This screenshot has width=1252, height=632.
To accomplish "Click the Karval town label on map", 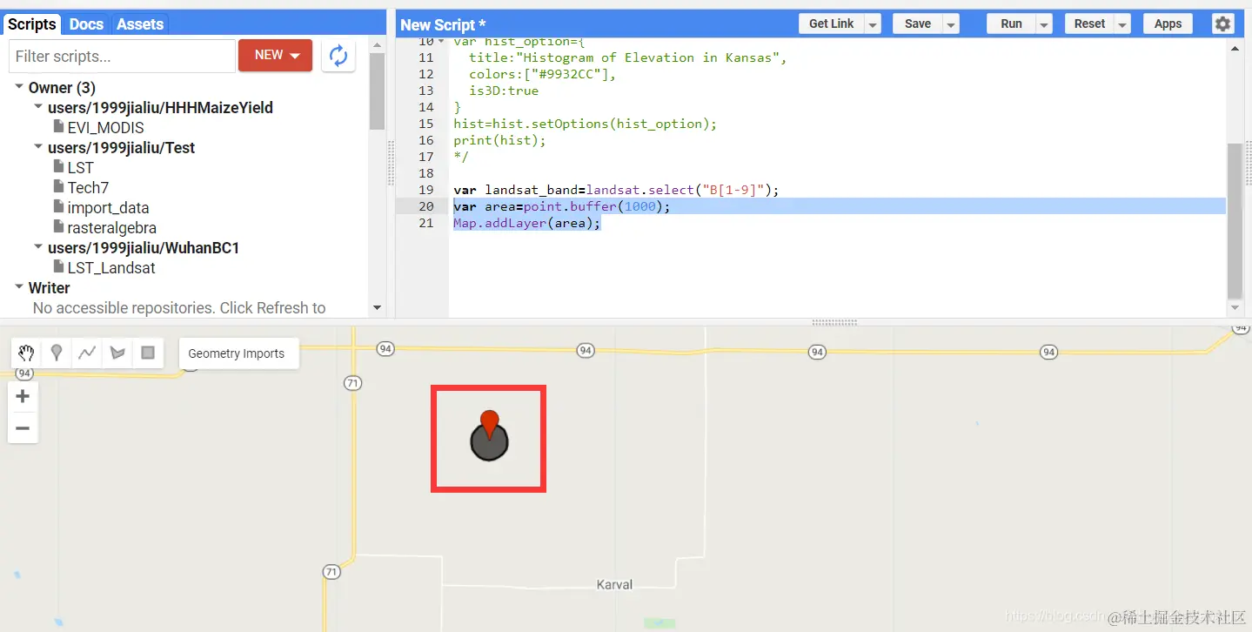I will pos(614,585).
